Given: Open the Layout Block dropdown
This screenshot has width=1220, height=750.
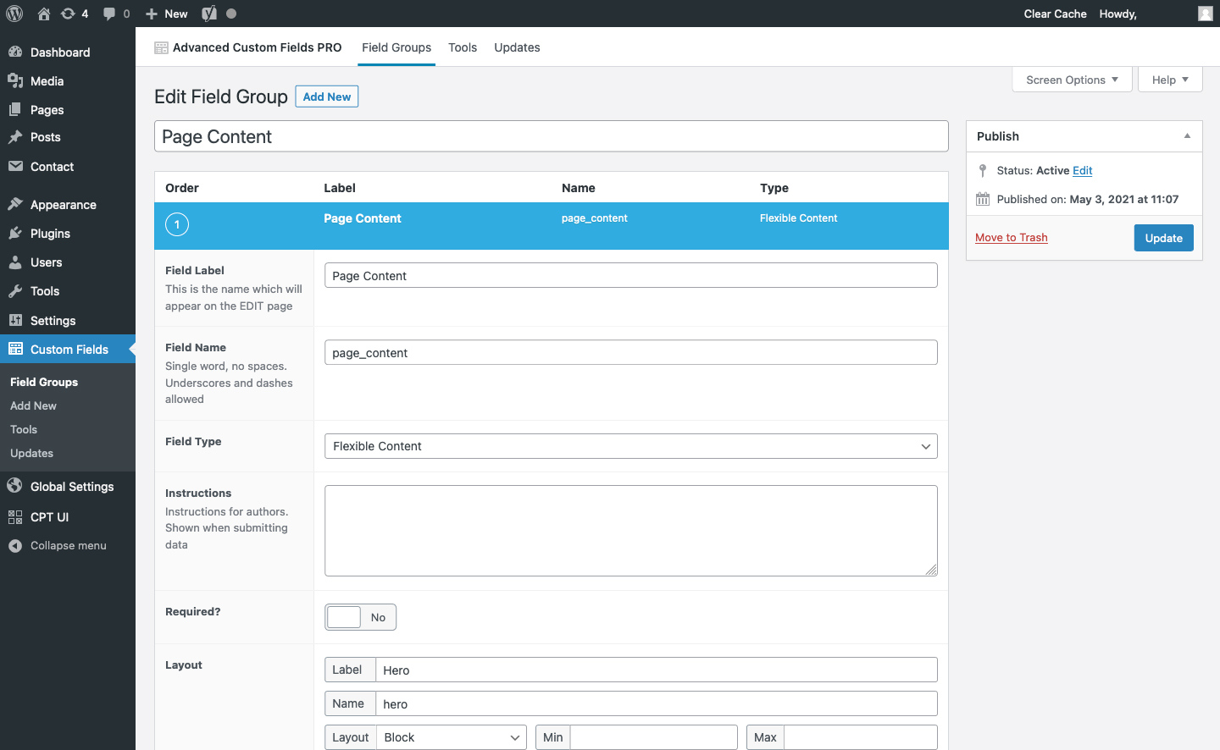Looking at the screenshot, I should click(x=451, y=737).
